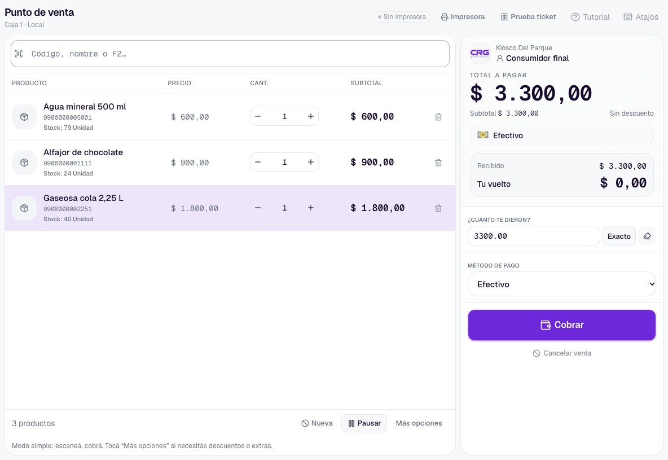Click the $ 1.800,00 price cell

[195, 208]
